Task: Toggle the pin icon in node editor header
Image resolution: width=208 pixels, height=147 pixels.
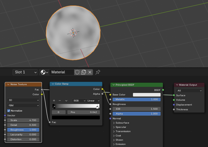Action: tap(98, 72)
